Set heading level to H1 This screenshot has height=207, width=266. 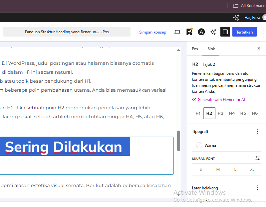point(198,113)
